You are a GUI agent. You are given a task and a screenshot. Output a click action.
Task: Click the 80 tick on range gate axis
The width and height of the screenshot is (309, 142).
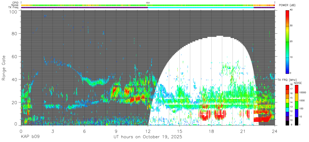tap(14, 33)
